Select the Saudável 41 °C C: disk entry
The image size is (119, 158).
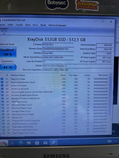(4, 31)
